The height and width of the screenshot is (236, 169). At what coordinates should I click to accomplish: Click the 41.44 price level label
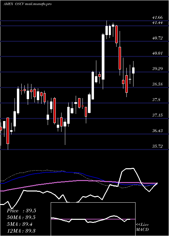click(158, 23)
